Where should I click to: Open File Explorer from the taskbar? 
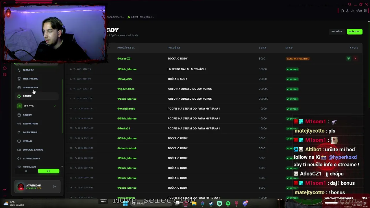coord(194,204)
